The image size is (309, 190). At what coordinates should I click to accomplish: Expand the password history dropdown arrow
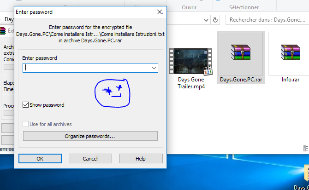[x=154, y=68]
